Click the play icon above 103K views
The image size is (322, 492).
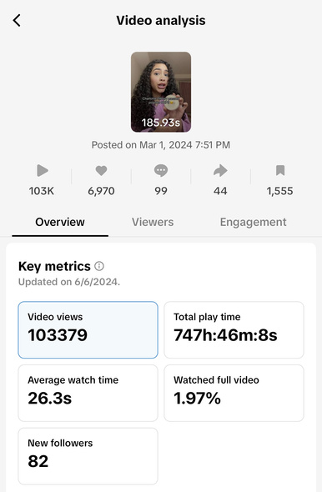tap(43, 171)
